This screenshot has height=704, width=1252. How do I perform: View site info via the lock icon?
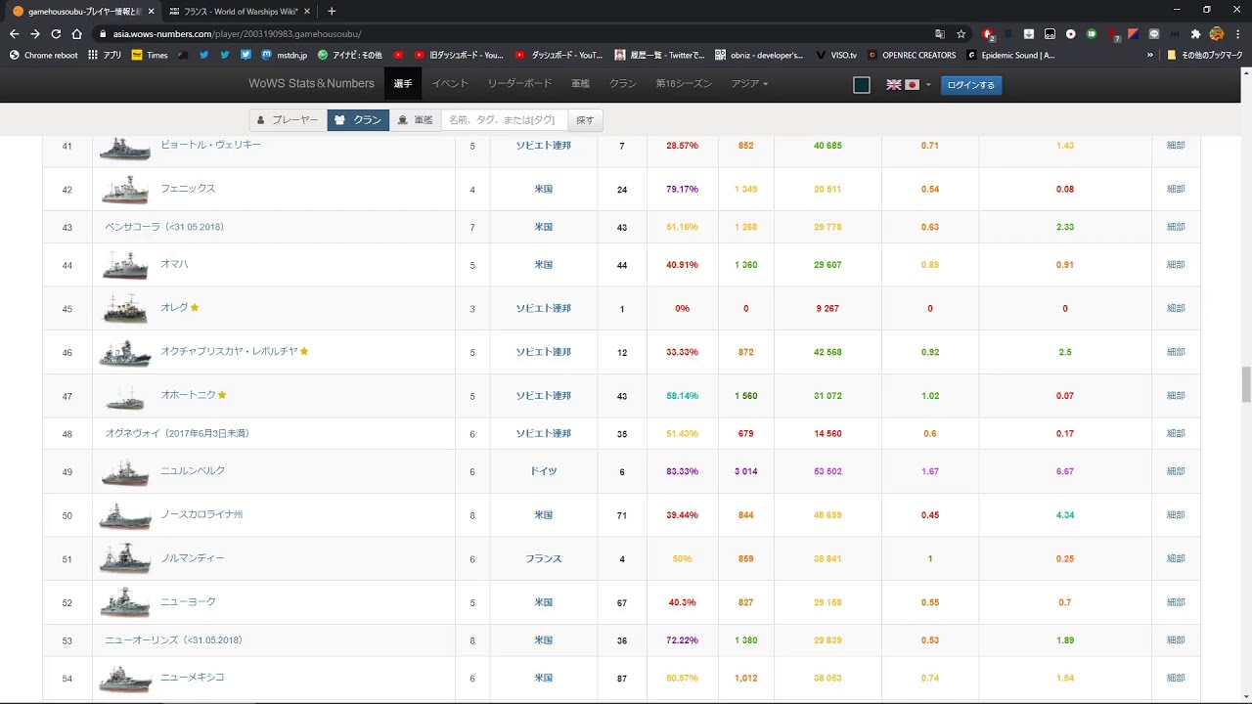pyautogui.click(x=102, y=34)
